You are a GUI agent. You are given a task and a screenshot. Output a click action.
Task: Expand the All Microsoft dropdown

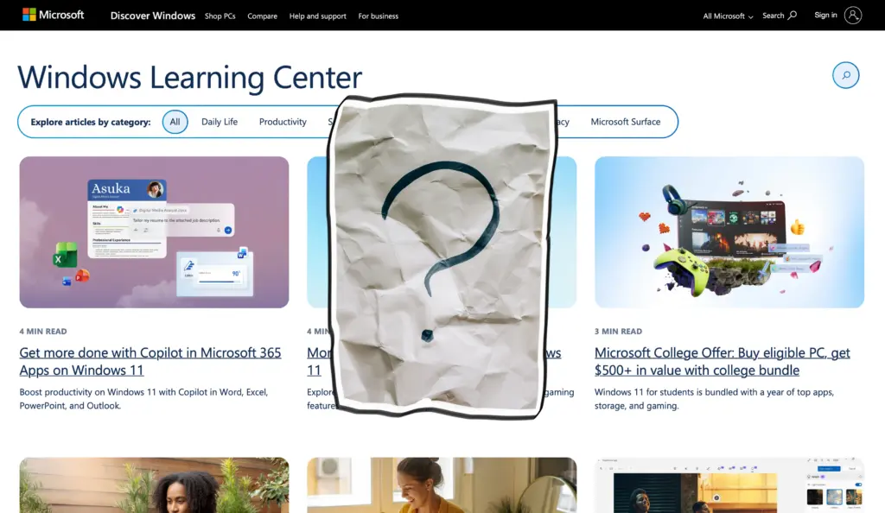(x=728, y=16)
